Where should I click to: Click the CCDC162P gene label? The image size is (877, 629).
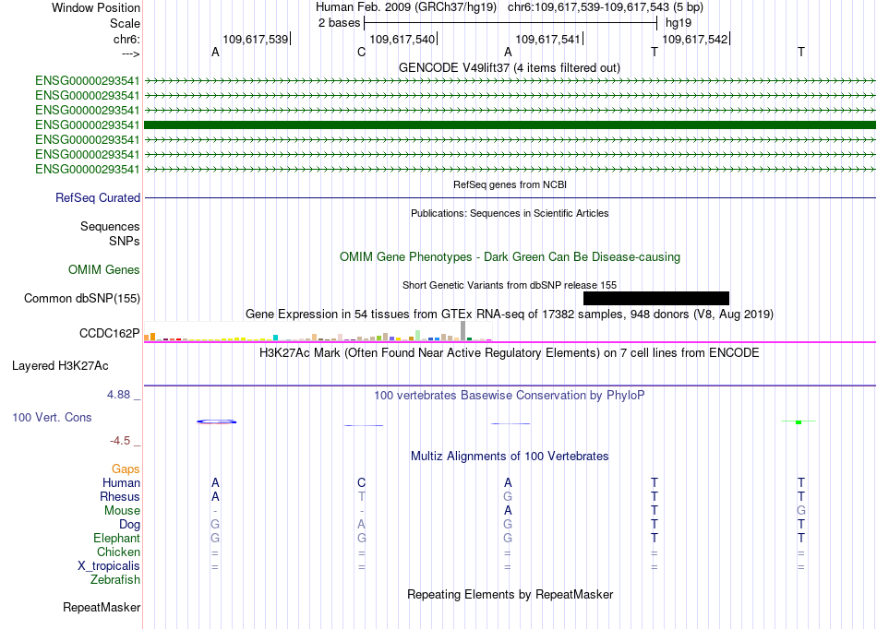110,334
